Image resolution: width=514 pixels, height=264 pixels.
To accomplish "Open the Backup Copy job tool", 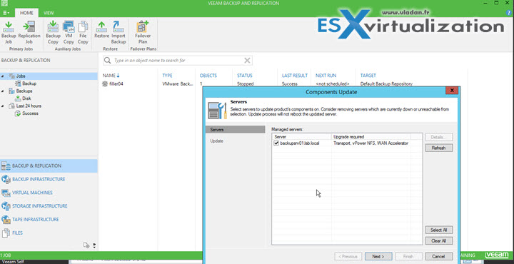I will tap(53, 33).
